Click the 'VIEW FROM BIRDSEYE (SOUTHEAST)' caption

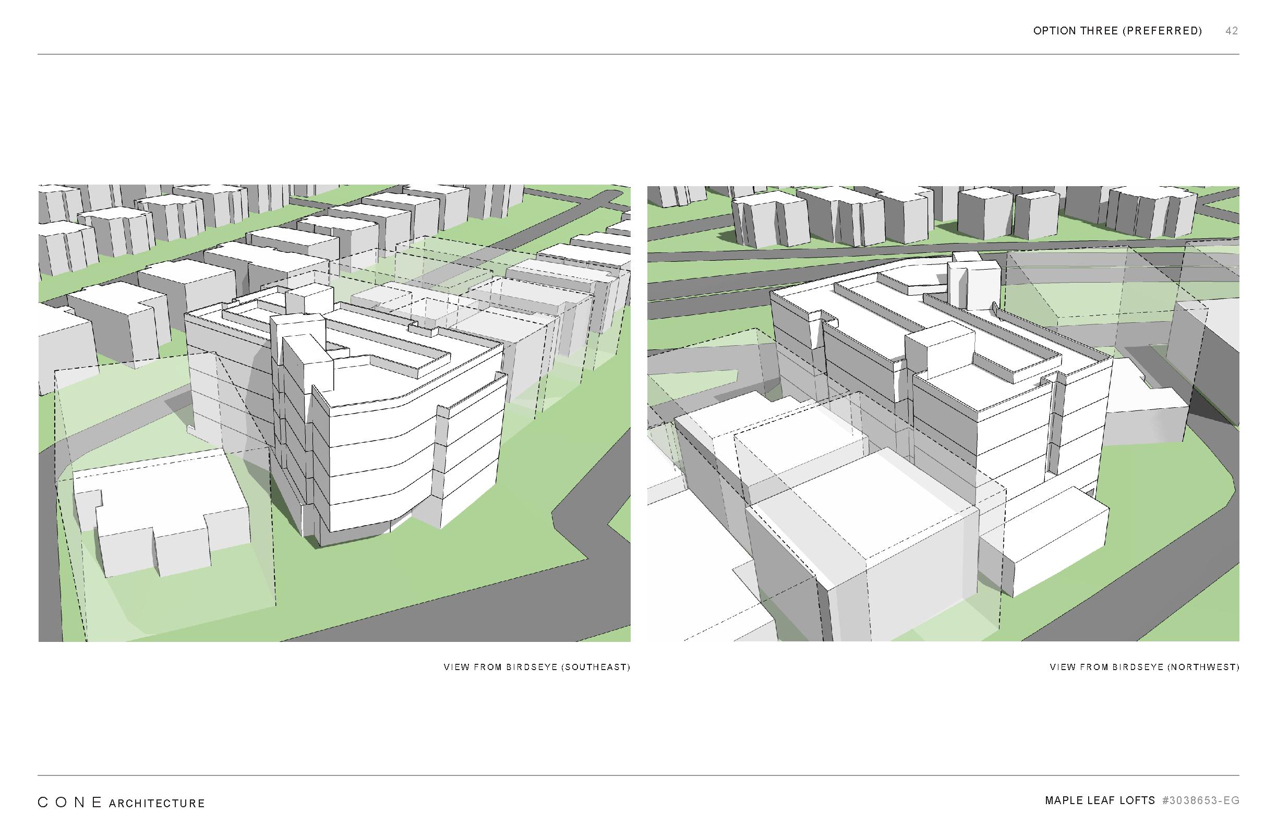tap(537, 667)
